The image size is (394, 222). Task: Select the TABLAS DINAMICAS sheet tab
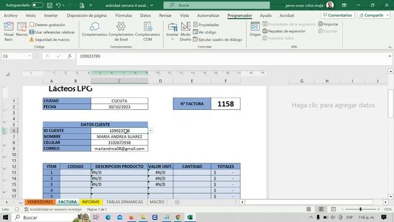pos(124,202)
